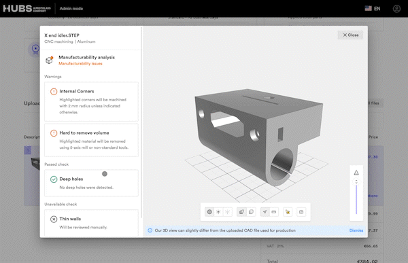
Task: Click the US flag icon in the header
Action: pos(368,8)
